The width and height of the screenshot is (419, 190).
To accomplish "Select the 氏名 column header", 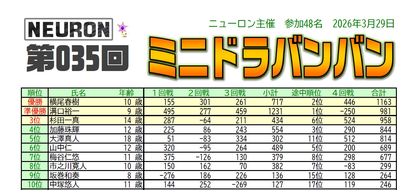I will [78, 93].
